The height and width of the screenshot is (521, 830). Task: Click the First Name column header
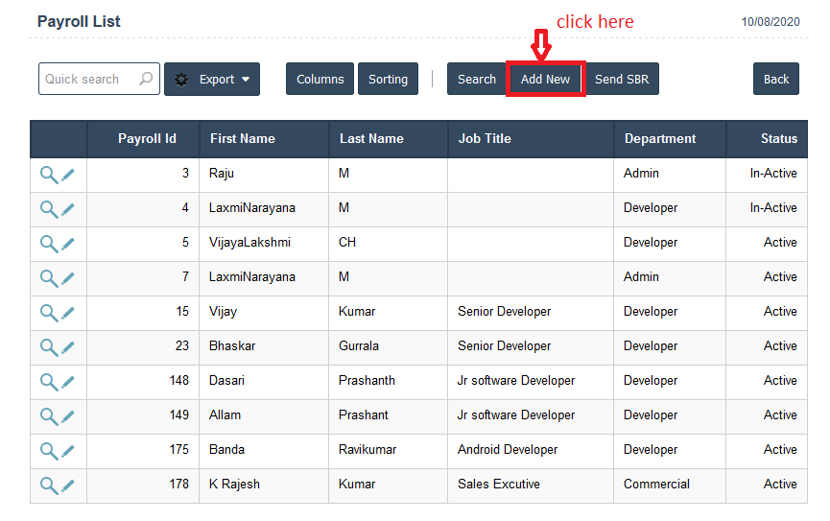pos(243,139)
